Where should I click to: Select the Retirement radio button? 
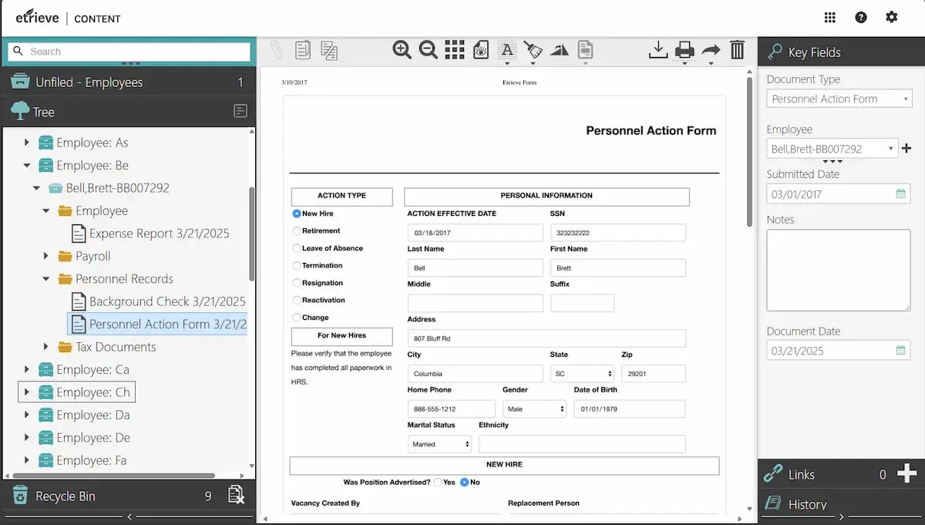tap(296, 231)
